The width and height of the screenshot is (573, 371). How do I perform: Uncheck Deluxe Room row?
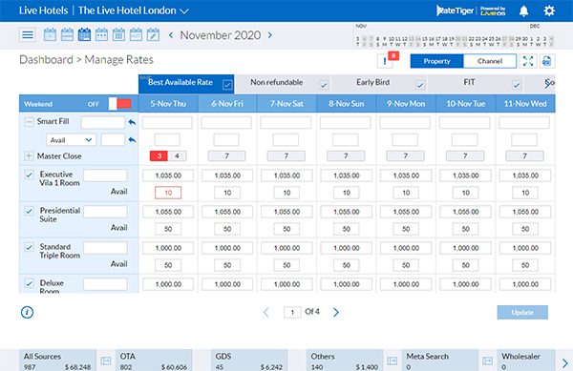pos(29,283)
